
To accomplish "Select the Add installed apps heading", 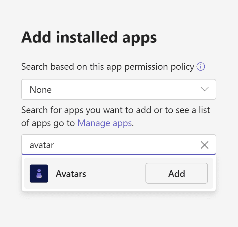I will (x=89, y=38).
